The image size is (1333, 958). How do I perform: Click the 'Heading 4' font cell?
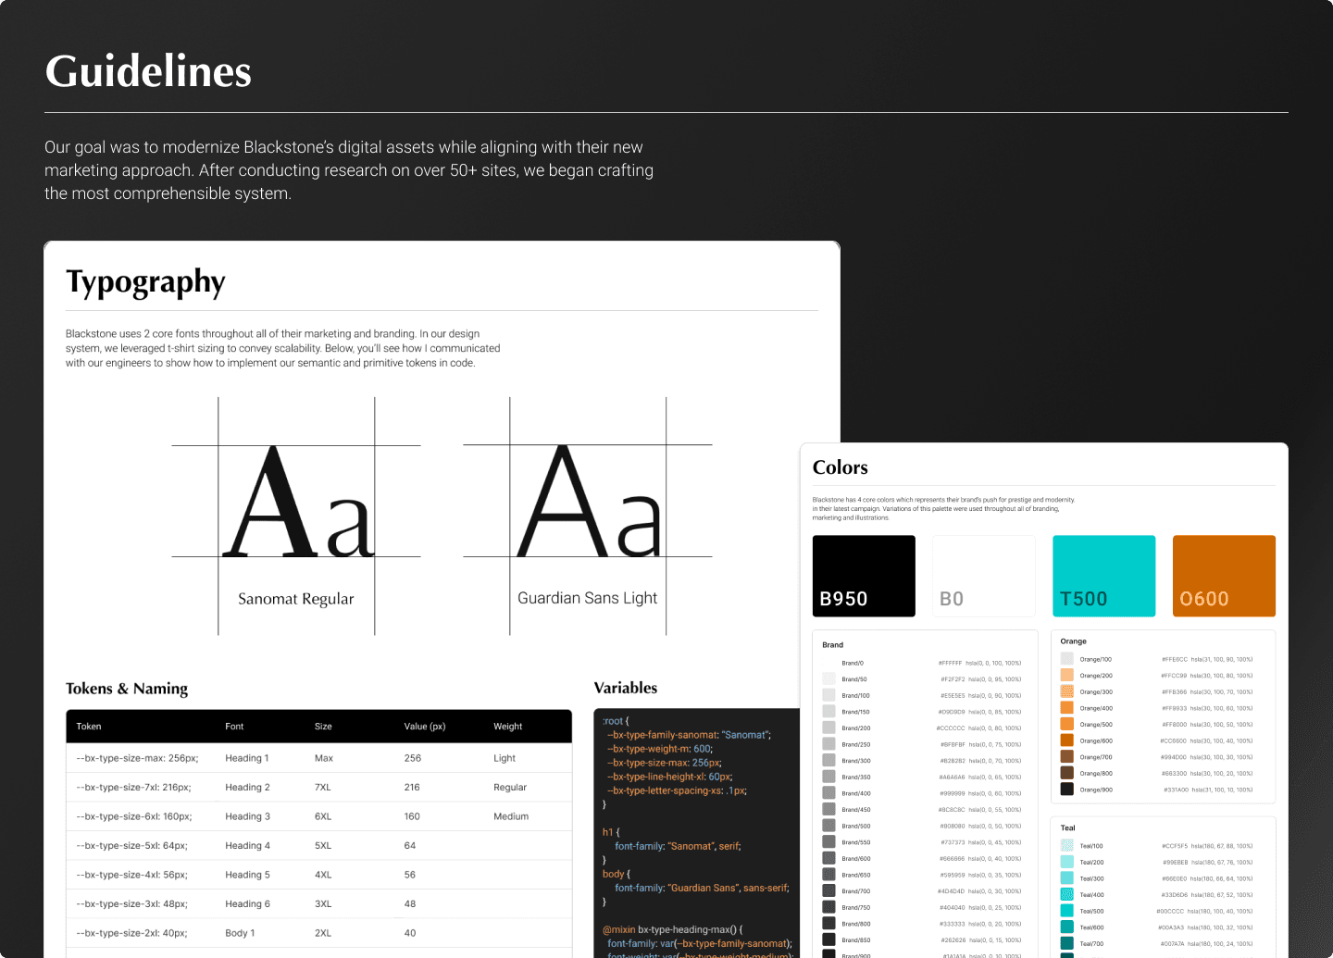click(x=248, y=846)
